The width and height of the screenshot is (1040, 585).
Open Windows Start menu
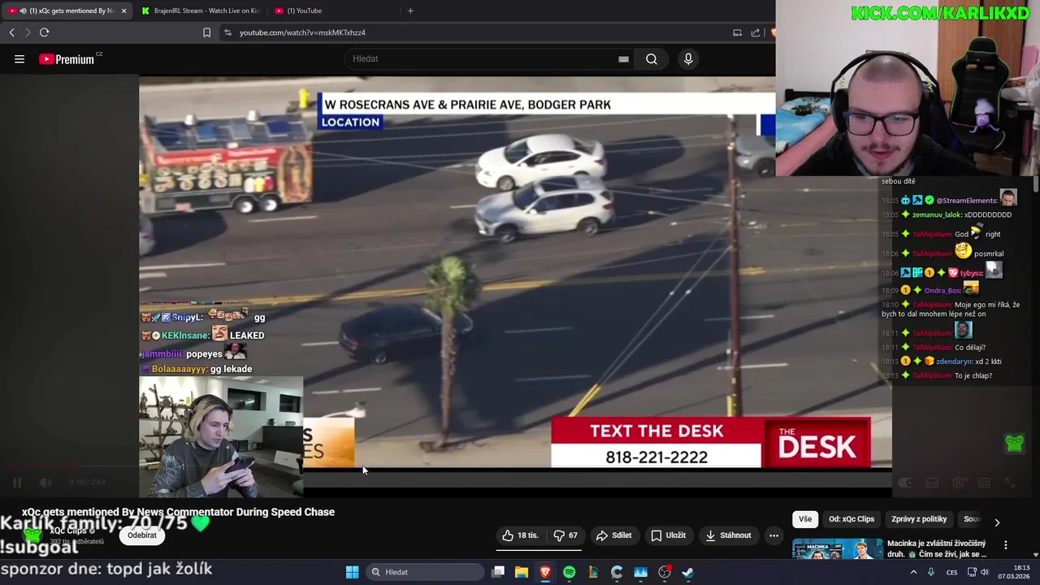[x=352, y=572]
